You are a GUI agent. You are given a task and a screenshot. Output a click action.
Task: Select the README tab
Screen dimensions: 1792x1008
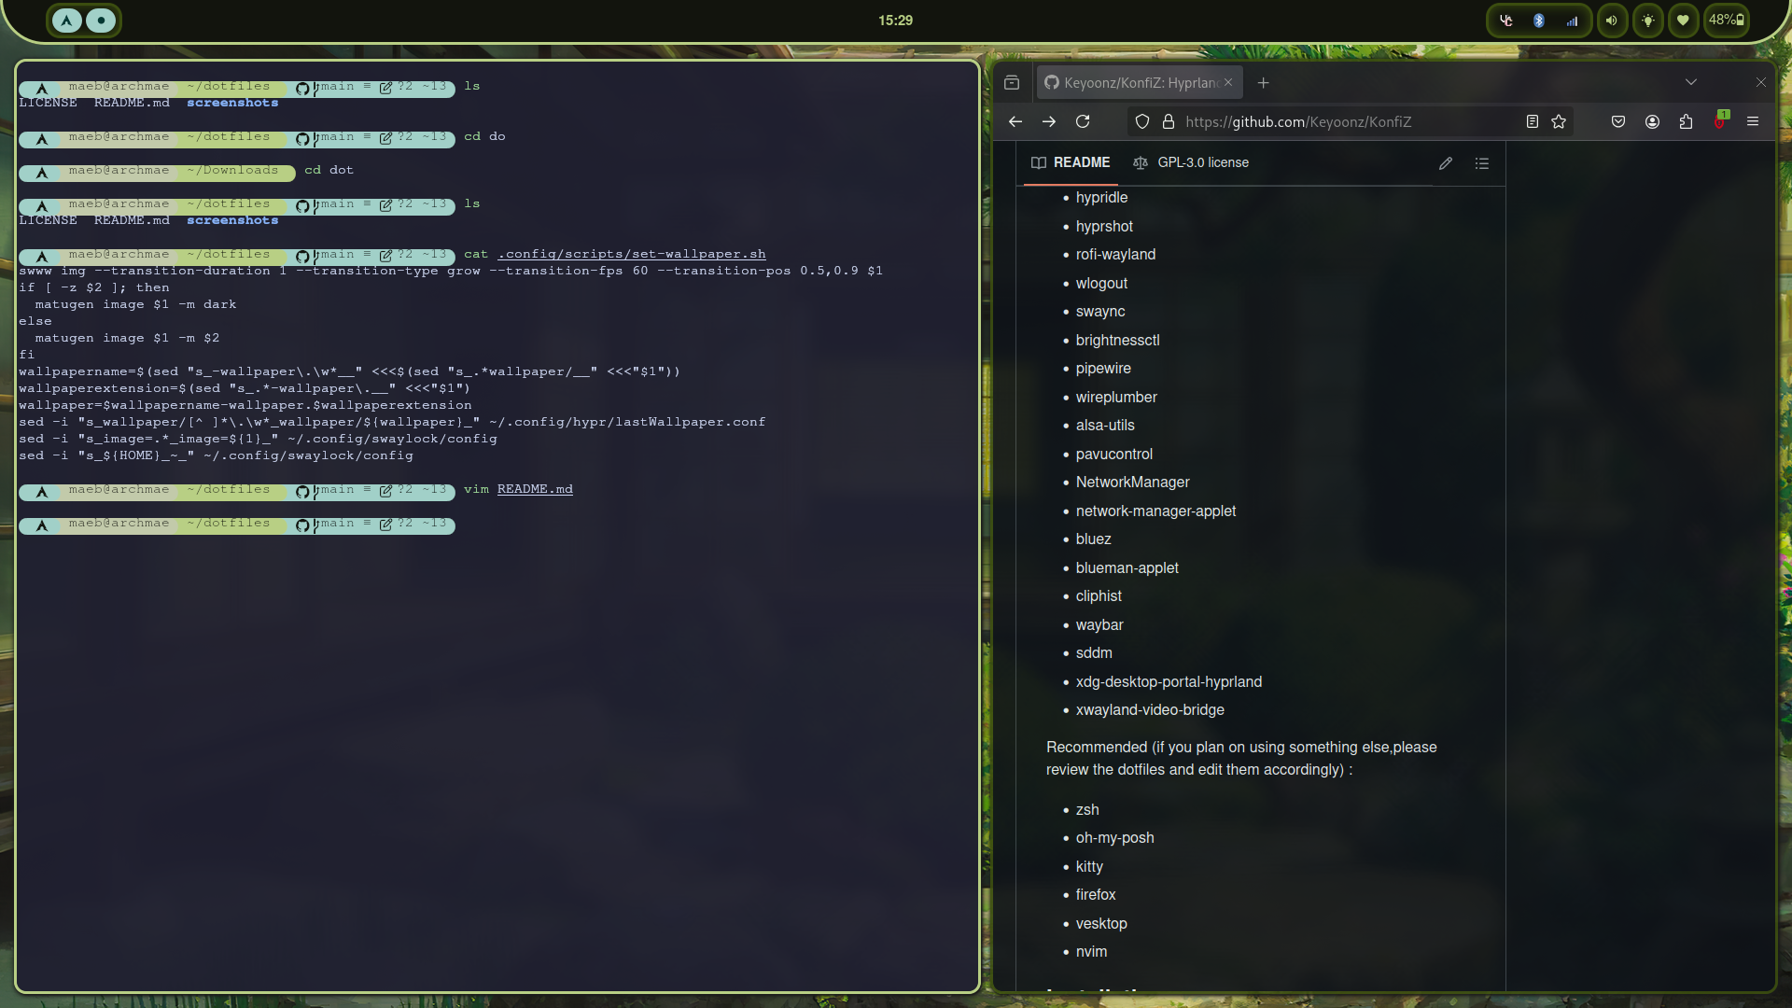[1071, 162]
